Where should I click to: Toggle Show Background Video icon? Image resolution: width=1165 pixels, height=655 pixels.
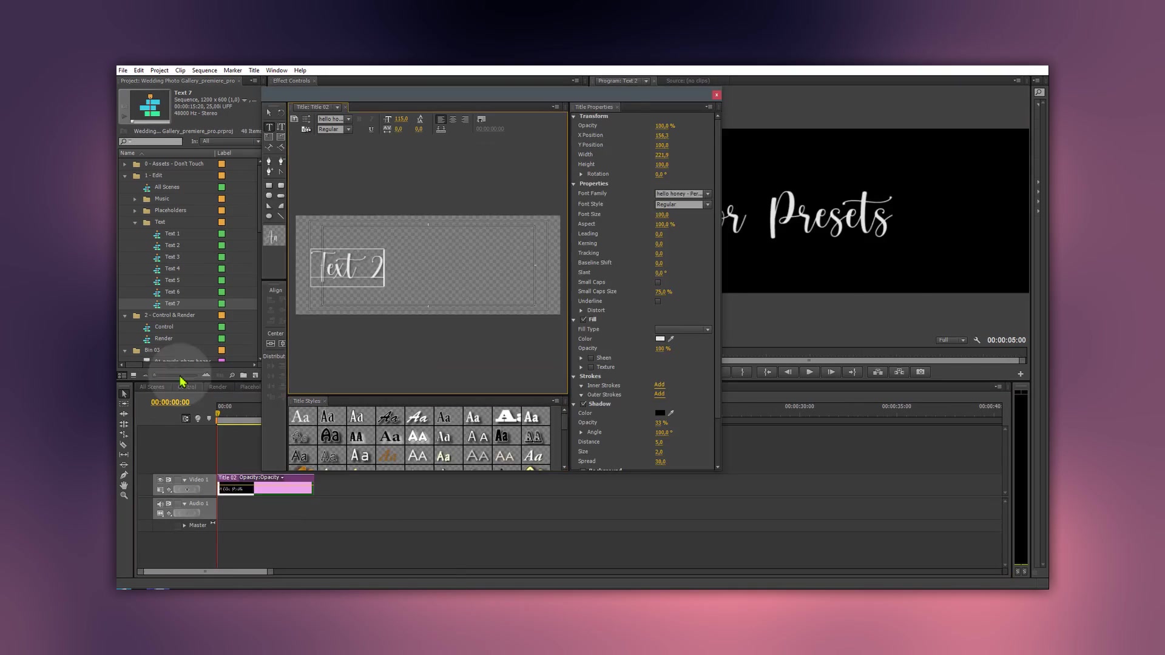tap(481, 119)
